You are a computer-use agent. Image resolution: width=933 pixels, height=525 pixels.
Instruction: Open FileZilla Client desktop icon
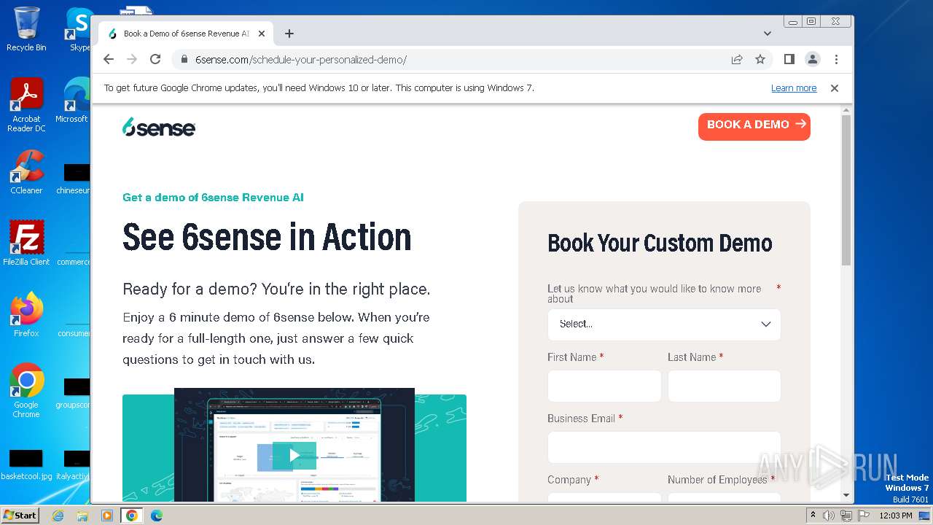tap(26, 244)
